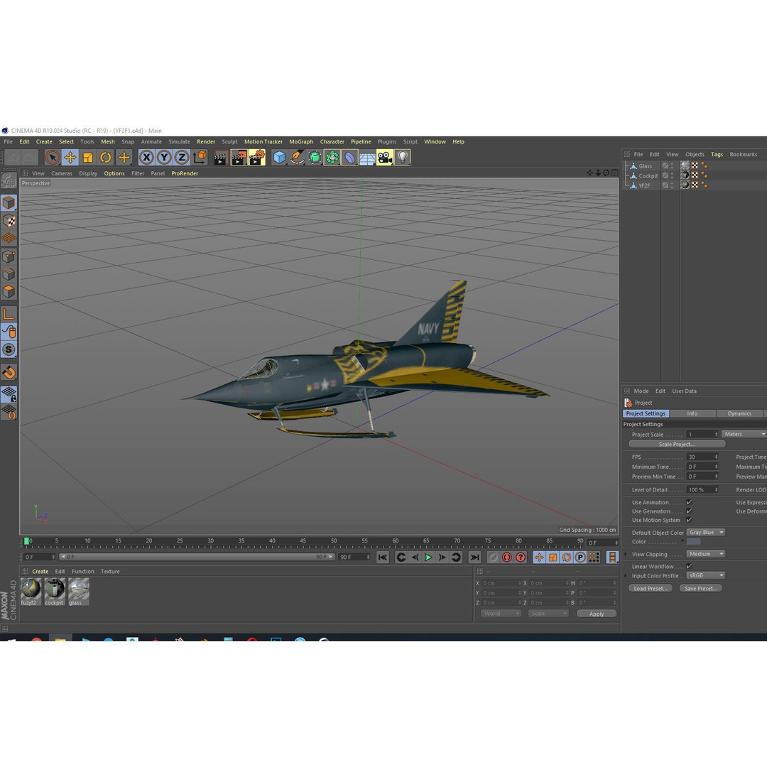
Task: Open the Simulate menu
Action: point(179,142)
